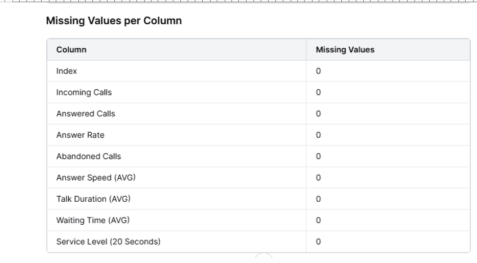Click the round button below the table
The height and width of the screenshot is (263, 477).
coord(264,259)
